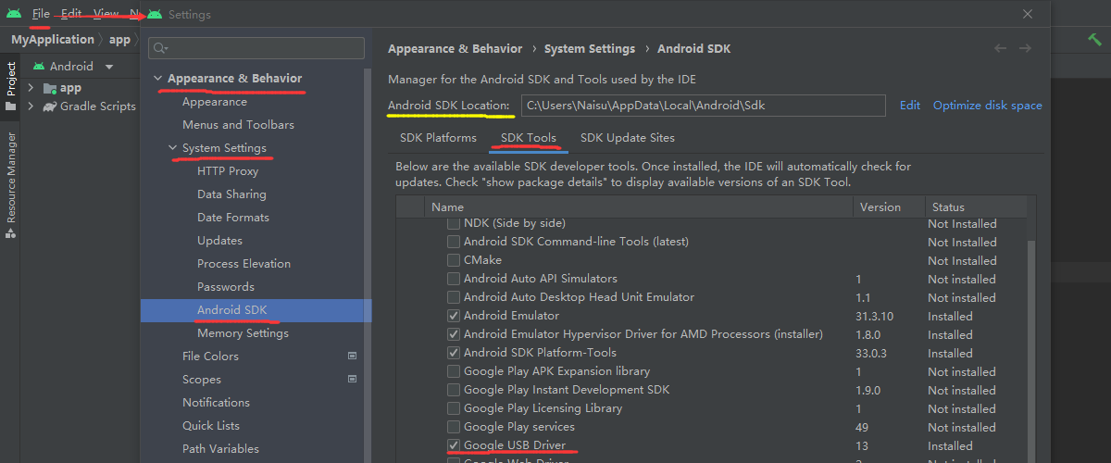
Task: Enable NDK (Side by side) checkbox
Action: coord(454,223)
